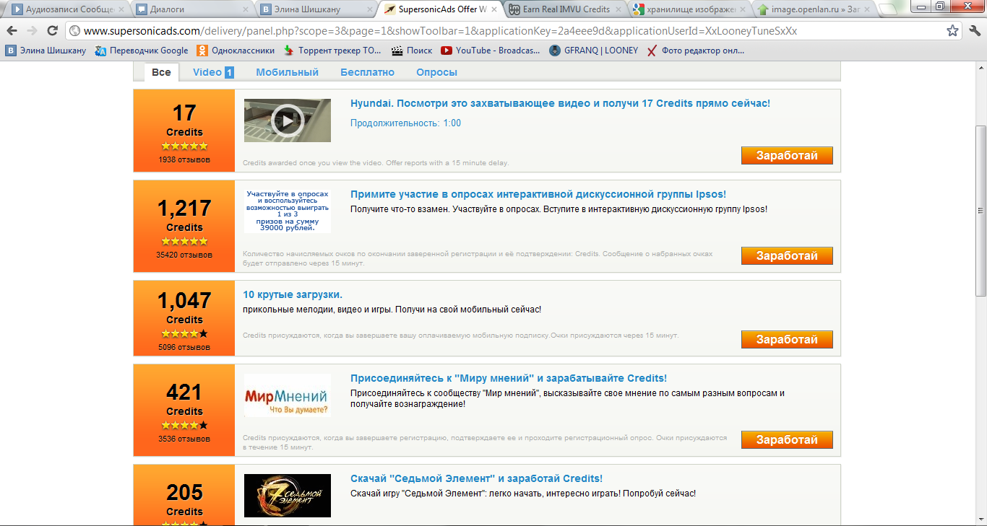
Task: Open the Ipsos discussion group offer link
Action: pyautogui.click(x=538, y=194)
